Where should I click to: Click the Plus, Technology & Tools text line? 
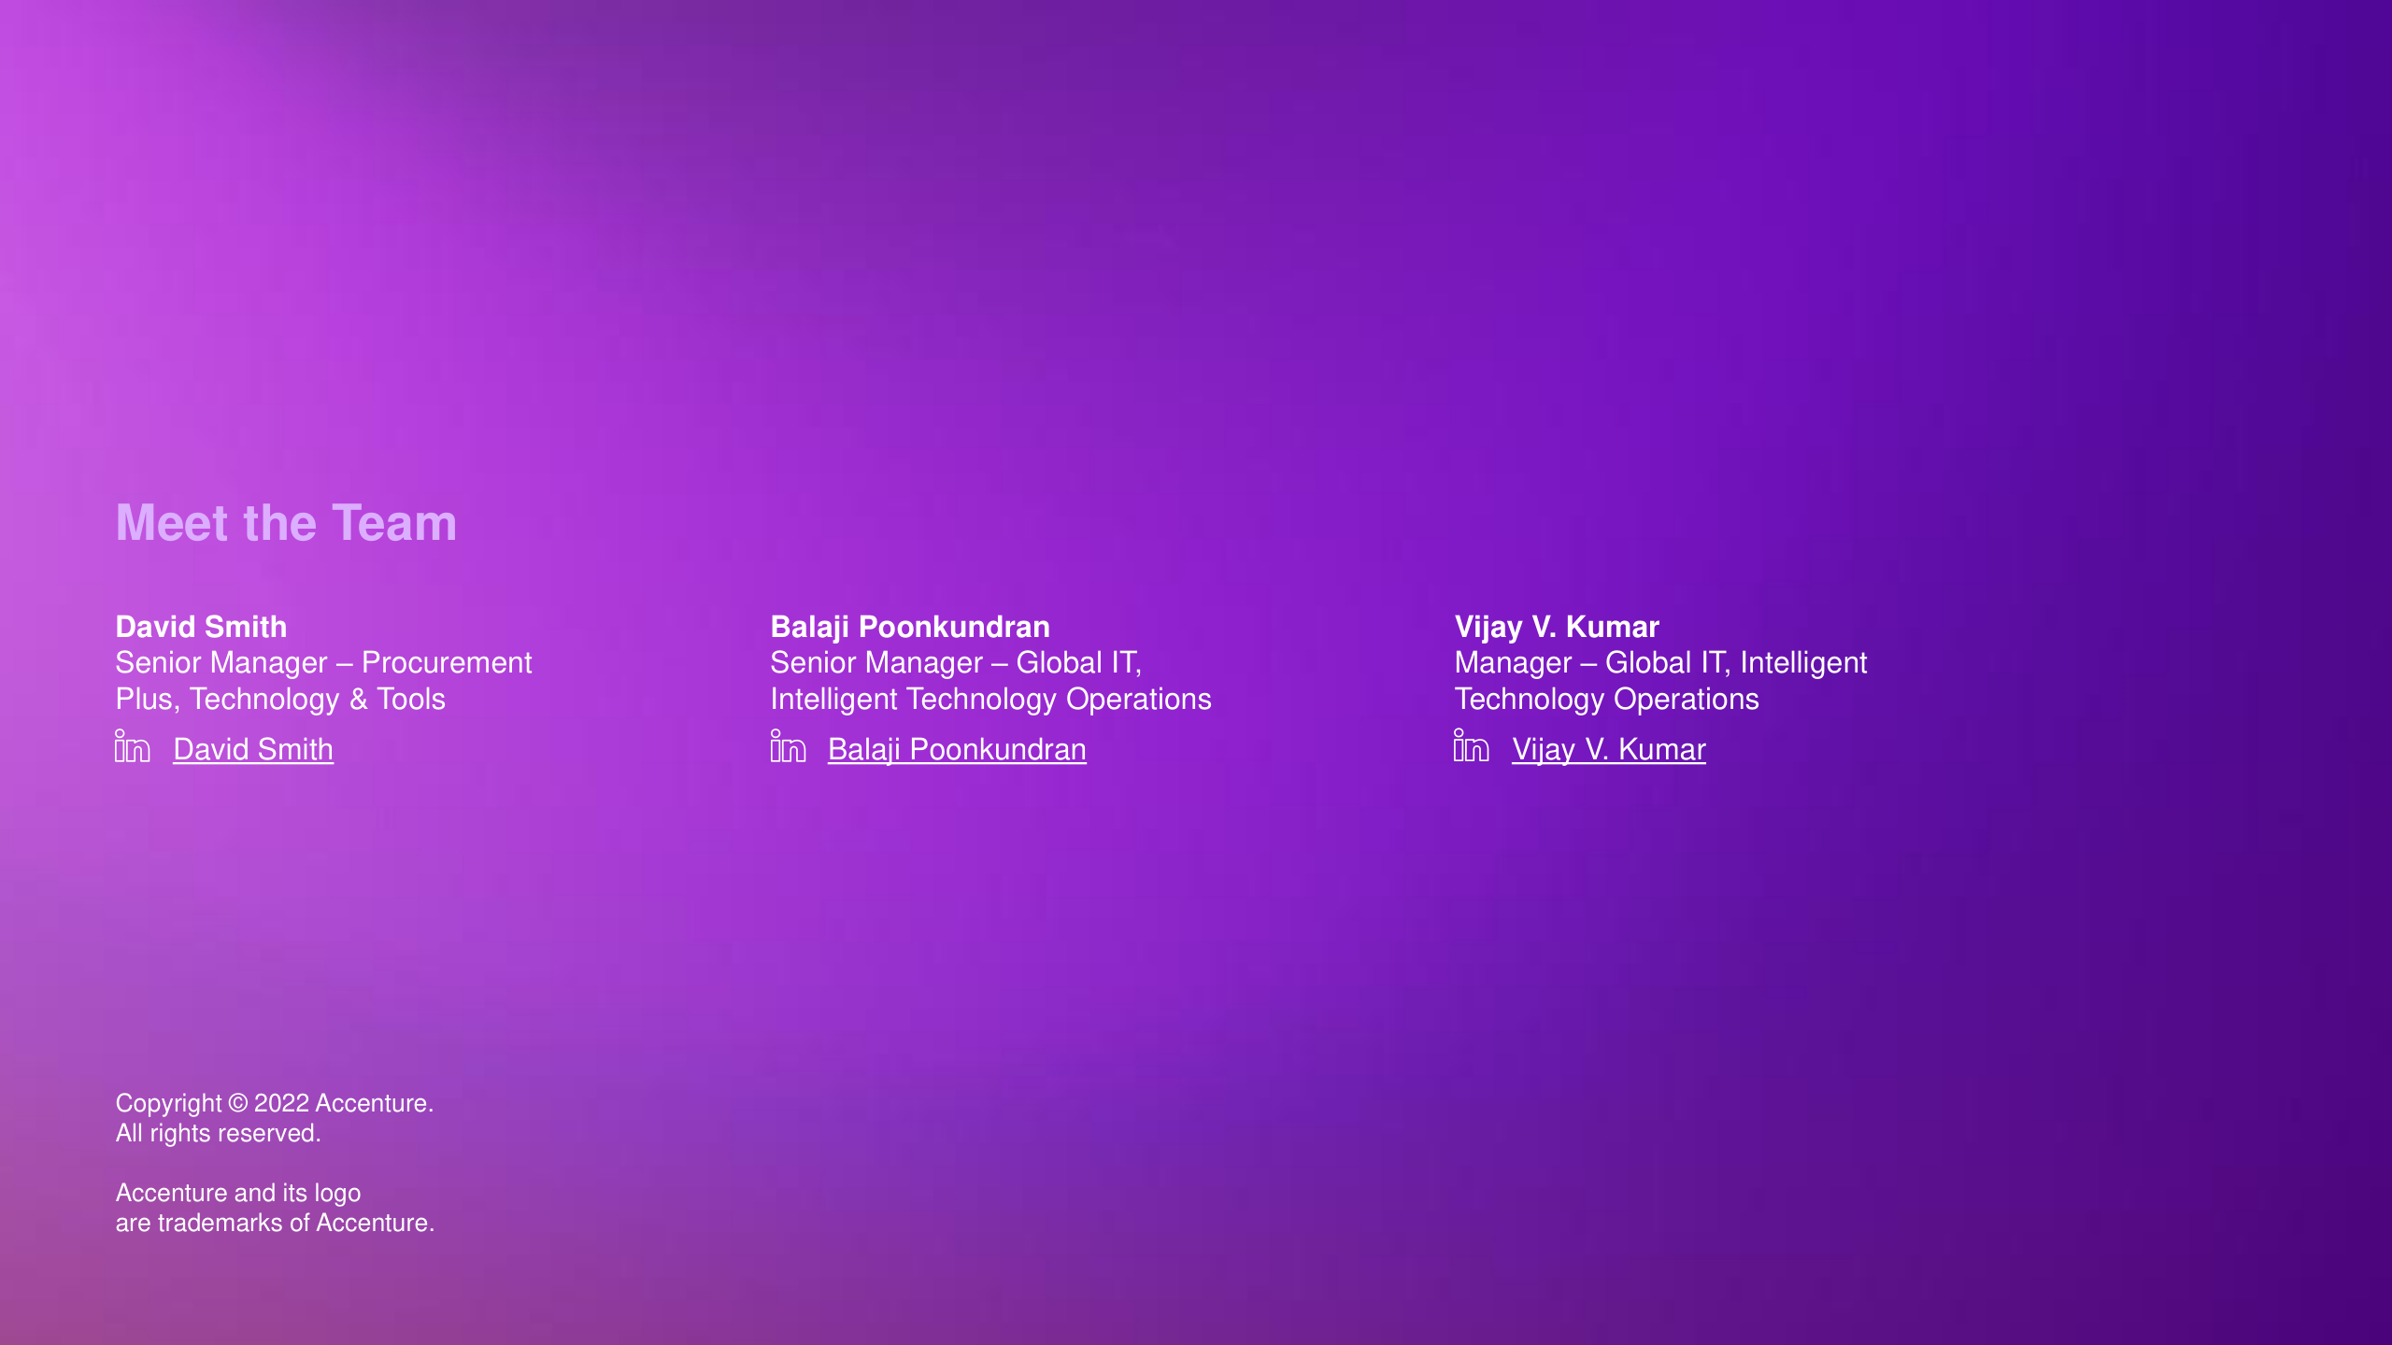pos(280,700)
